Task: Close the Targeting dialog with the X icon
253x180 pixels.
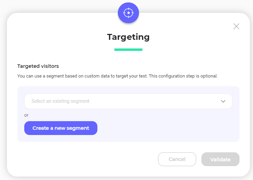Action: point(236,26)
